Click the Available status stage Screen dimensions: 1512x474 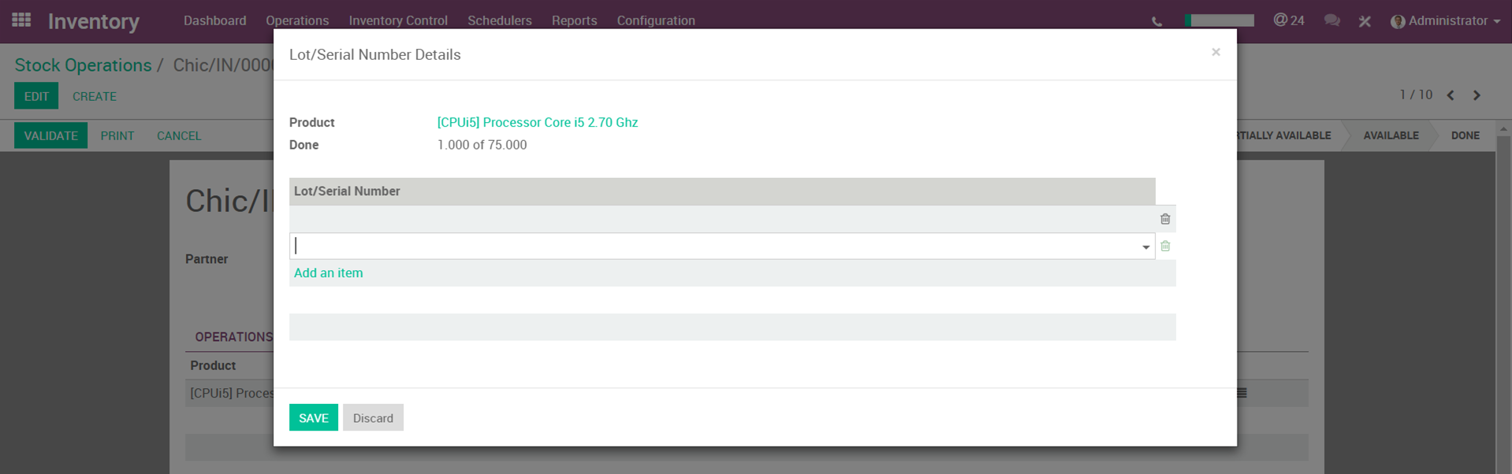pos(1391,135)
